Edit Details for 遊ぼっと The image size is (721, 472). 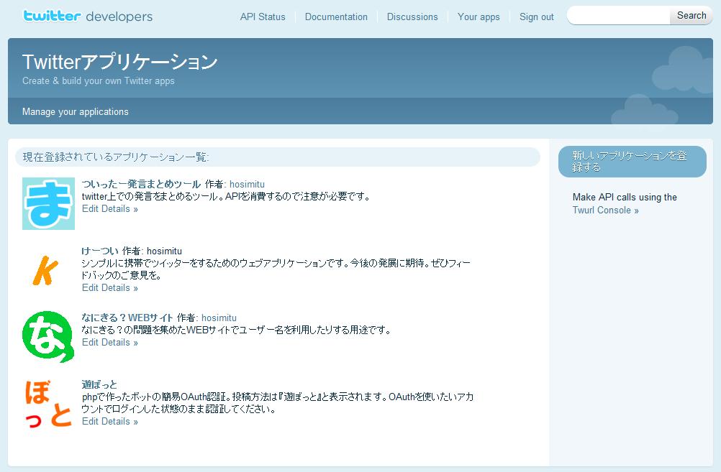click(x=110, y=422)
